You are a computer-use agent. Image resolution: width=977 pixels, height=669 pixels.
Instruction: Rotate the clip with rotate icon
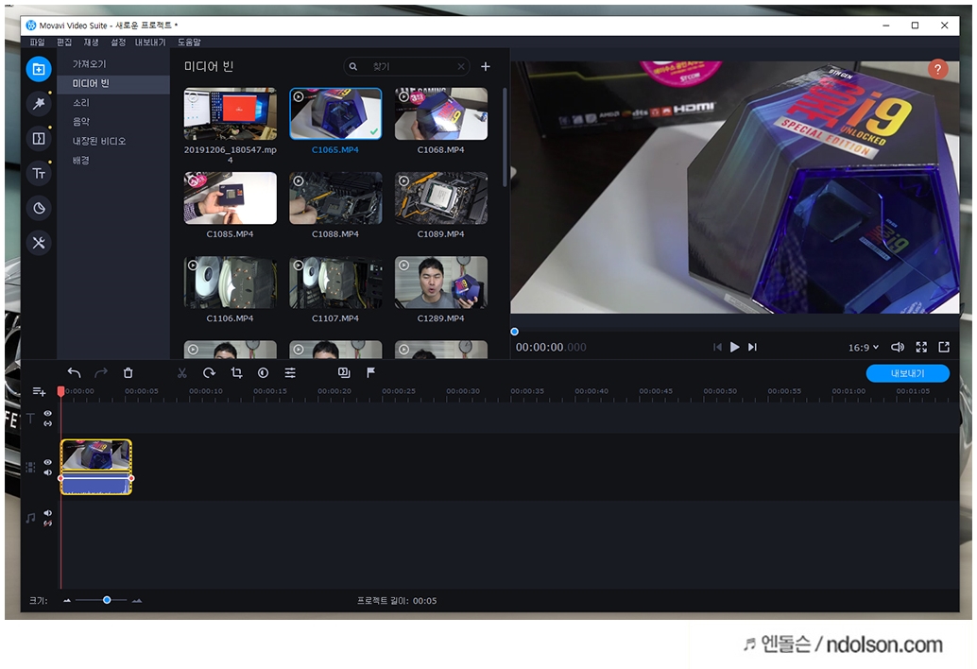pyautogui.click(x=210, y=372)
